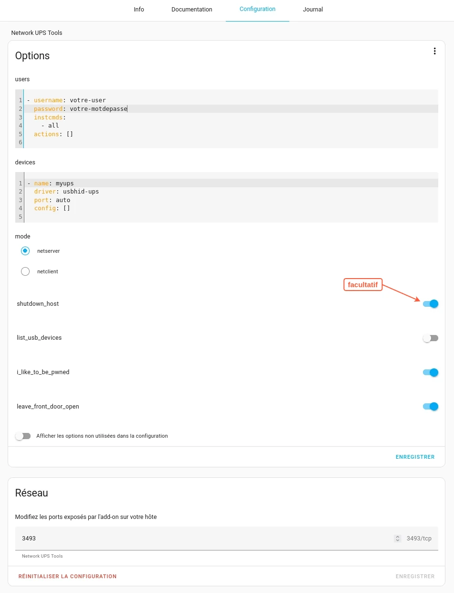This screenshot has width=454, height=593.
Task: Turn off the leave_front_door_open switch
Action: (x=431, y=407)
